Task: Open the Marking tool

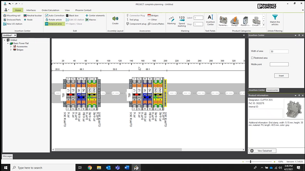Action: click(x=171, y=21)
